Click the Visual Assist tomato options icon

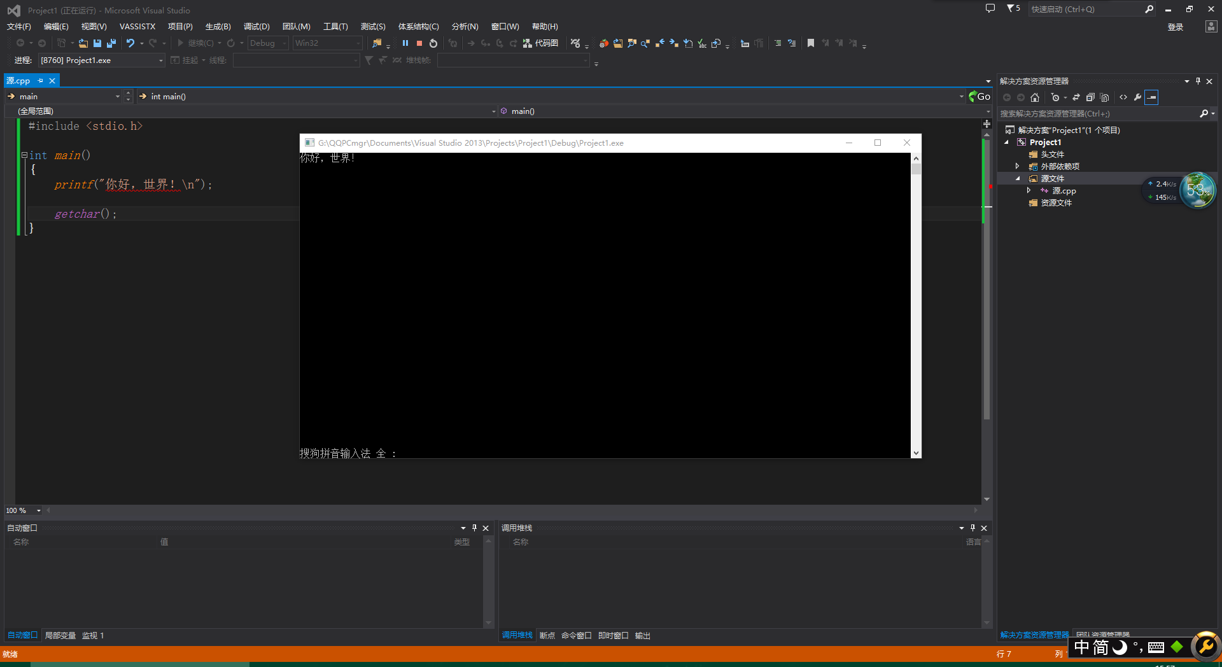point(603,43)
